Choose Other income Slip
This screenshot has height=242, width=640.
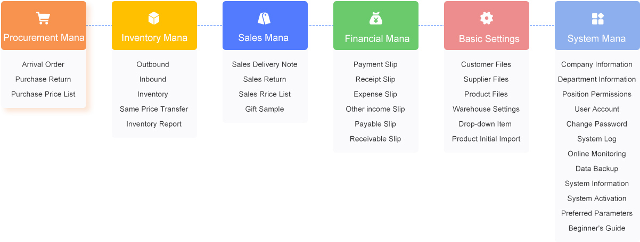pyautogui.click(x=375, y=109)
